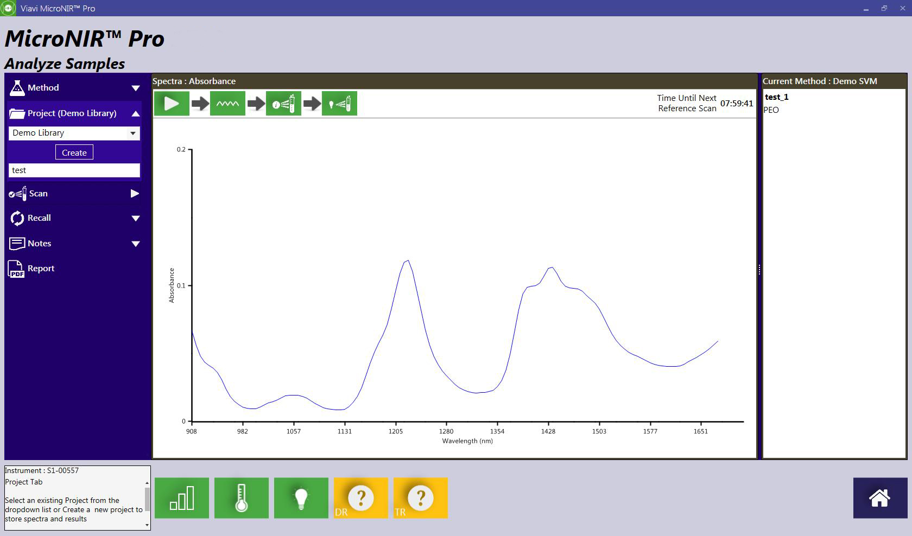Select the test_1 result entry
Viewport: 912px width, 536px height.
(777, 97)
